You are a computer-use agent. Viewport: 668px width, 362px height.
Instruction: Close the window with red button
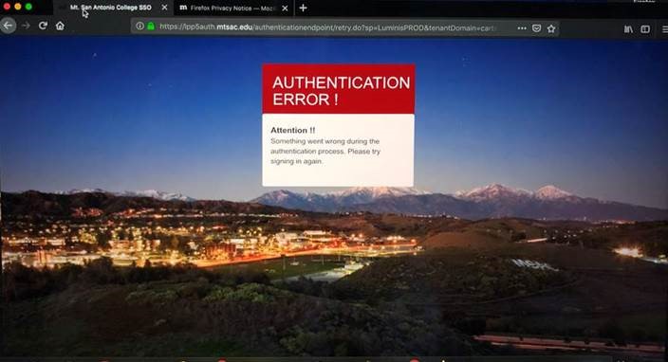[x=7, y=7]
